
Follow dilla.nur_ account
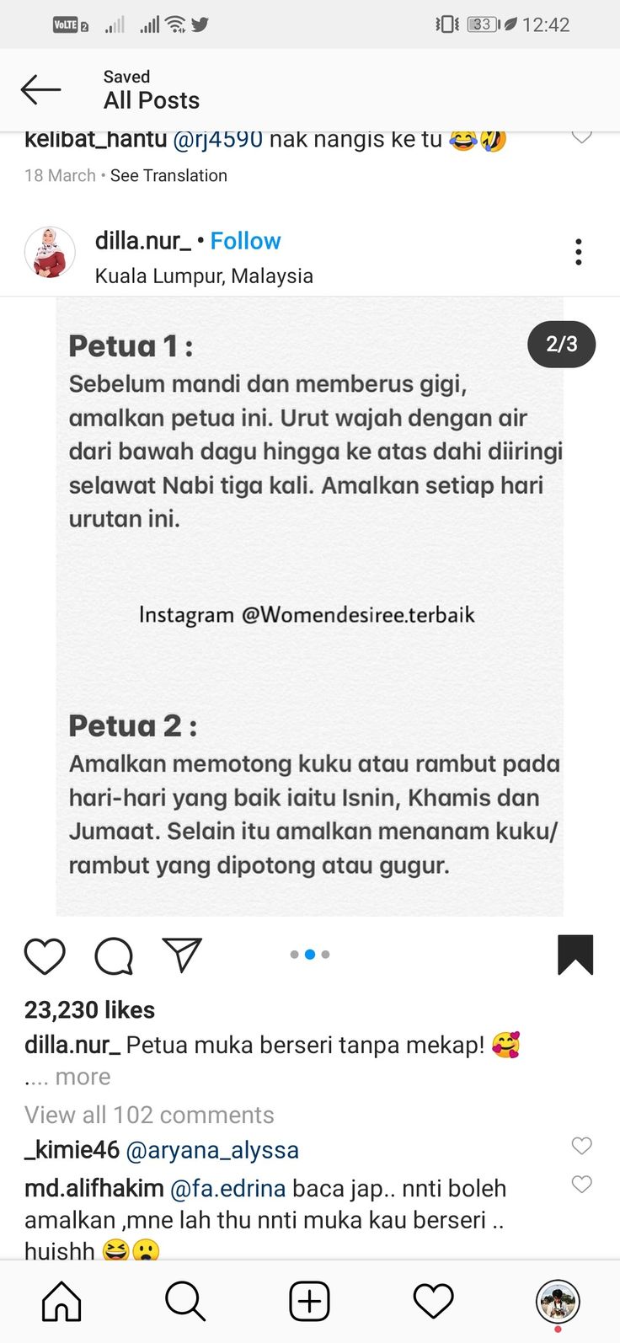245,241
